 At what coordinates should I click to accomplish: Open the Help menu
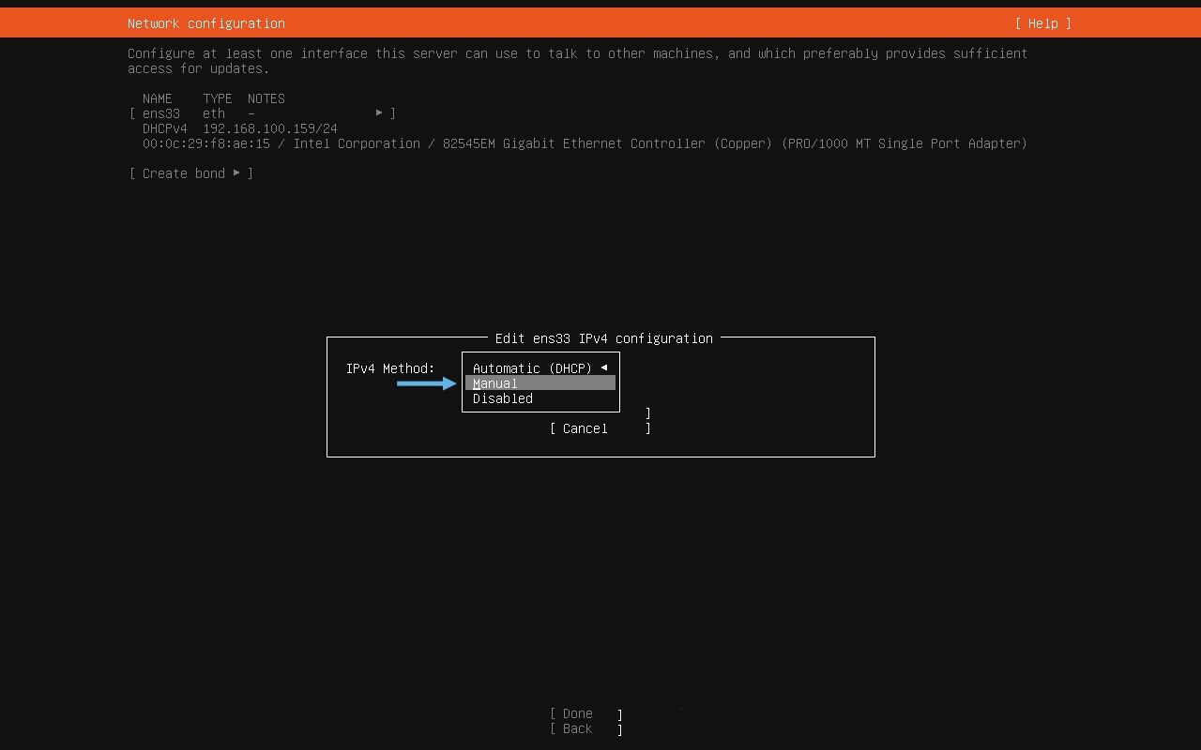pyautogui.click(x=1042, y=22)
